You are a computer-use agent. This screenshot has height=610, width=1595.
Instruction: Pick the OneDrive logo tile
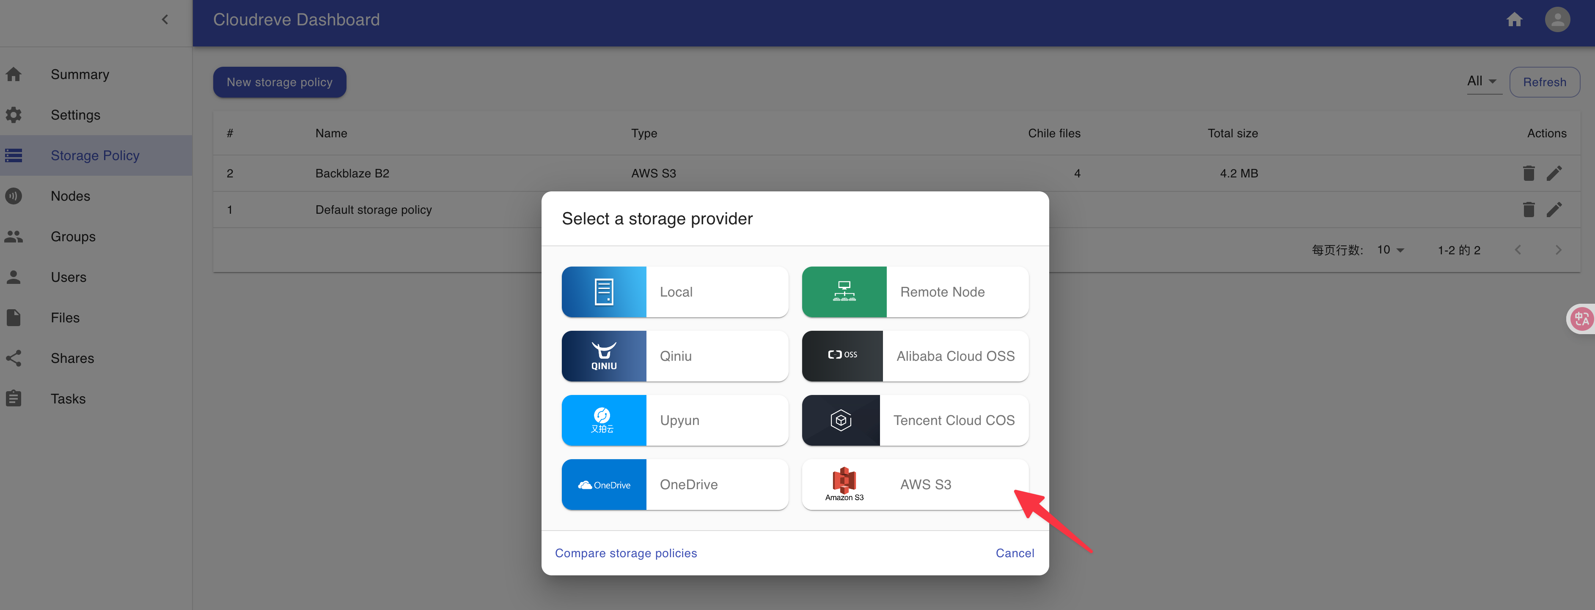(604, 485)
